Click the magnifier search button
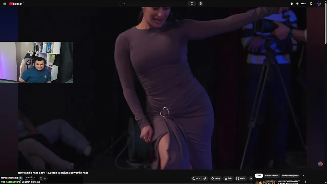 point(192,4)
